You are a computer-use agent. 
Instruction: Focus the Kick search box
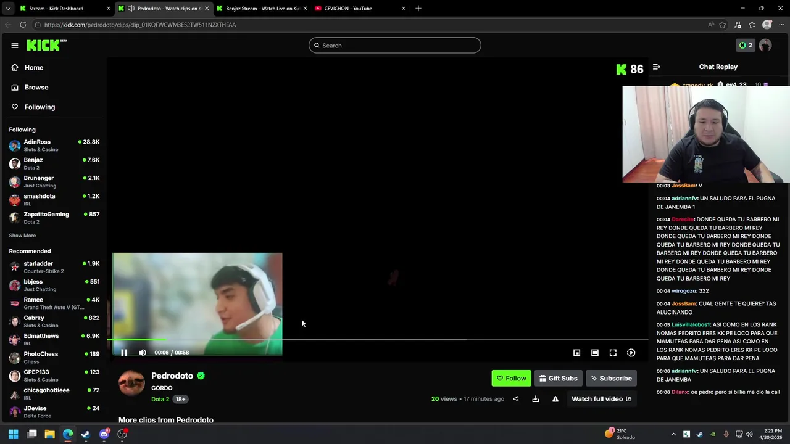(x=395, y=45)
